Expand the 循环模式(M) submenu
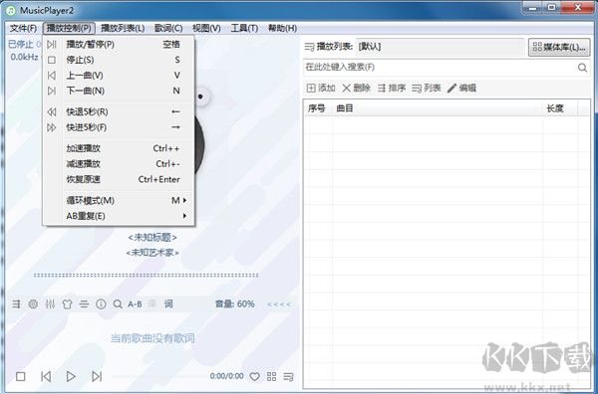Viewport: 598px width, 394px height. [x=119, y=200]
